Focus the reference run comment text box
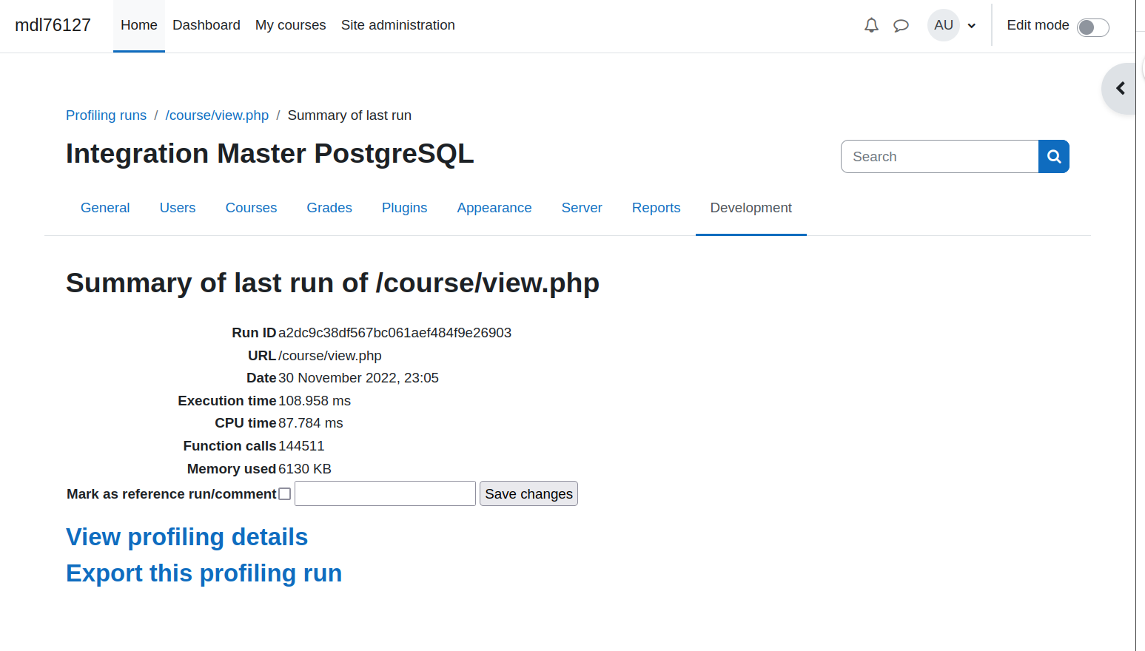 click(x=385, y=493)
